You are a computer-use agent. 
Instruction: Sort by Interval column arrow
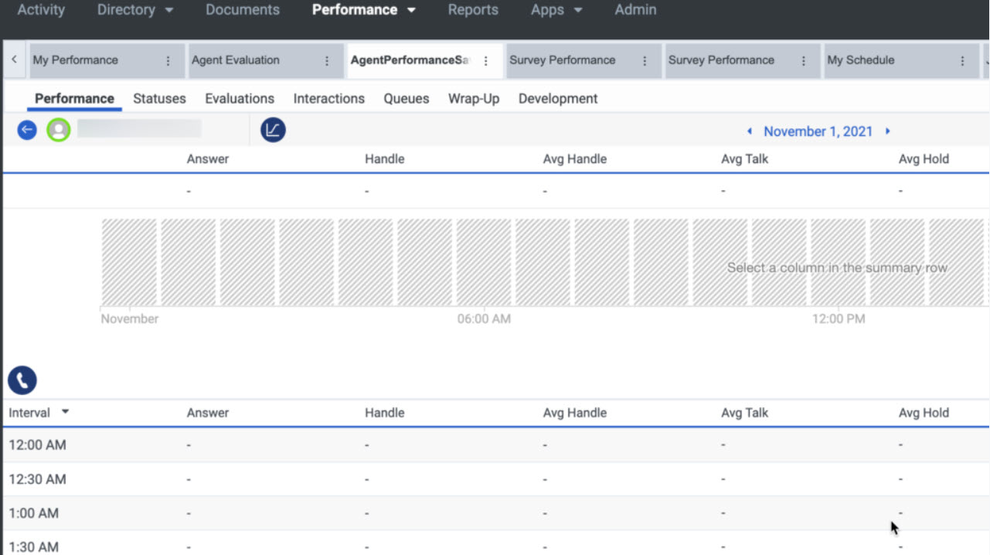click(x=65, y=412)
